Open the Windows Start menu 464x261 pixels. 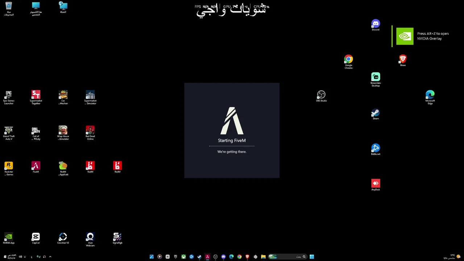coord(312,257)
